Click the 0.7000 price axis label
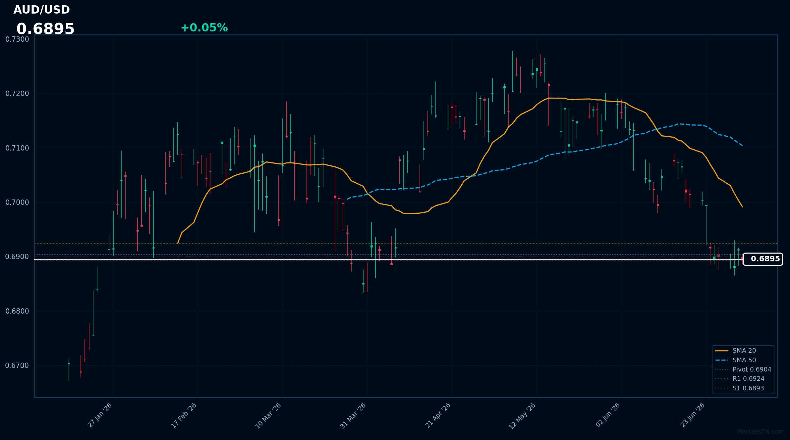This screenshot has height=440, width=790. [17, 202]
